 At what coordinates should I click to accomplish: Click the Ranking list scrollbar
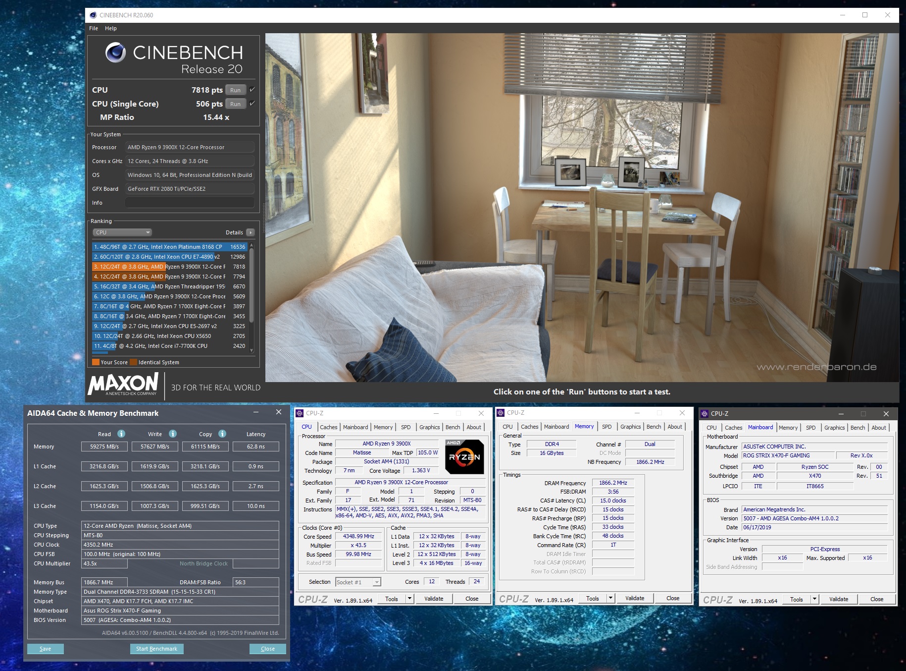click(x=252, y=285)
